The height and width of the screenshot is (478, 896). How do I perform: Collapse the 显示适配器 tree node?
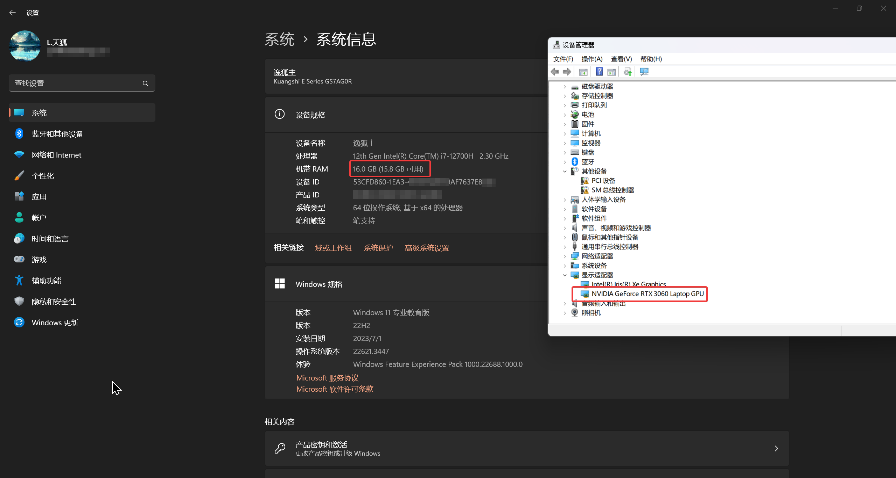(x=565, y=275)
